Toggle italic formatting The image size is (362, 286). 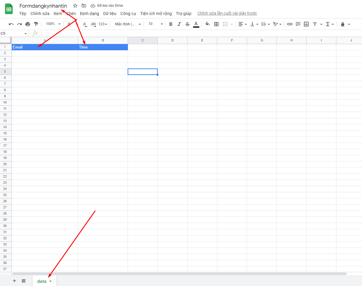tap(179, 24)
